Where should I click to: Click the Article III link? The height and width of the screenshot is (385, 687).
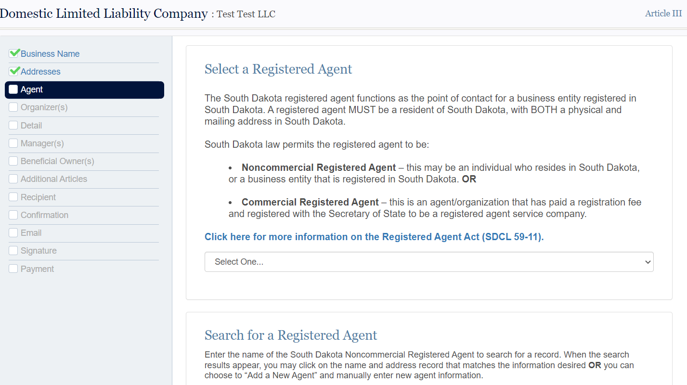(x=663, y=13)
